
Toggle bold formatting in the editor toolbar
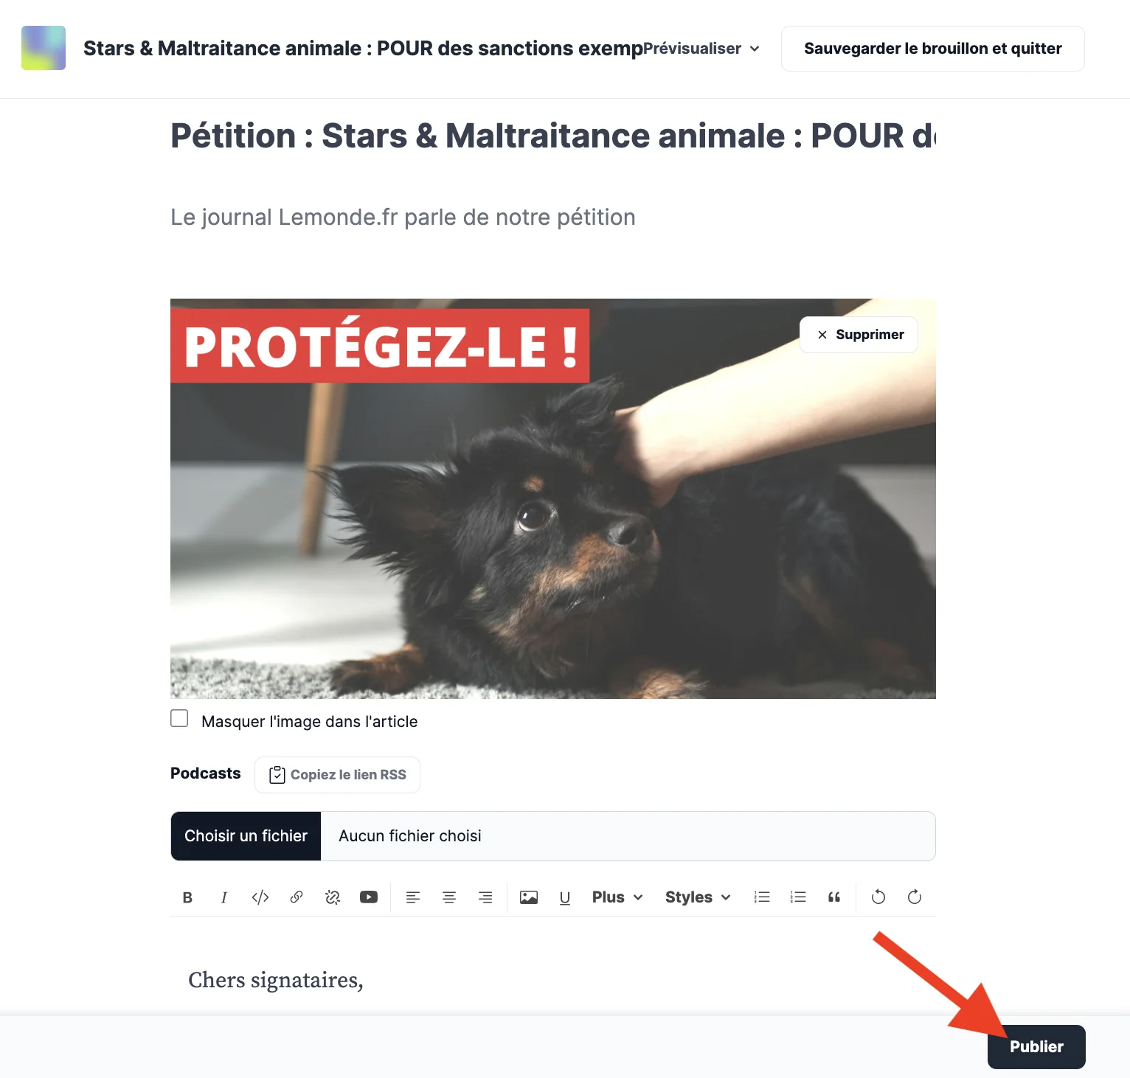click(187, 897)
